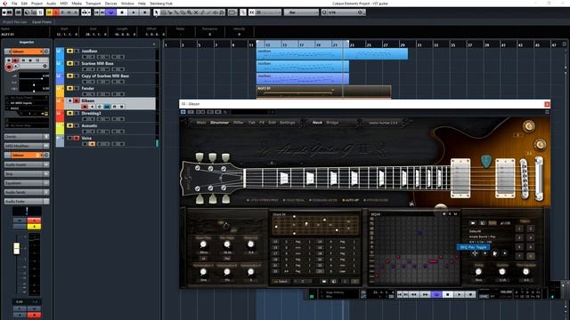570x320 pixels.
Task: Open the Steinberg Hub menu
Action: pos(161,4)
